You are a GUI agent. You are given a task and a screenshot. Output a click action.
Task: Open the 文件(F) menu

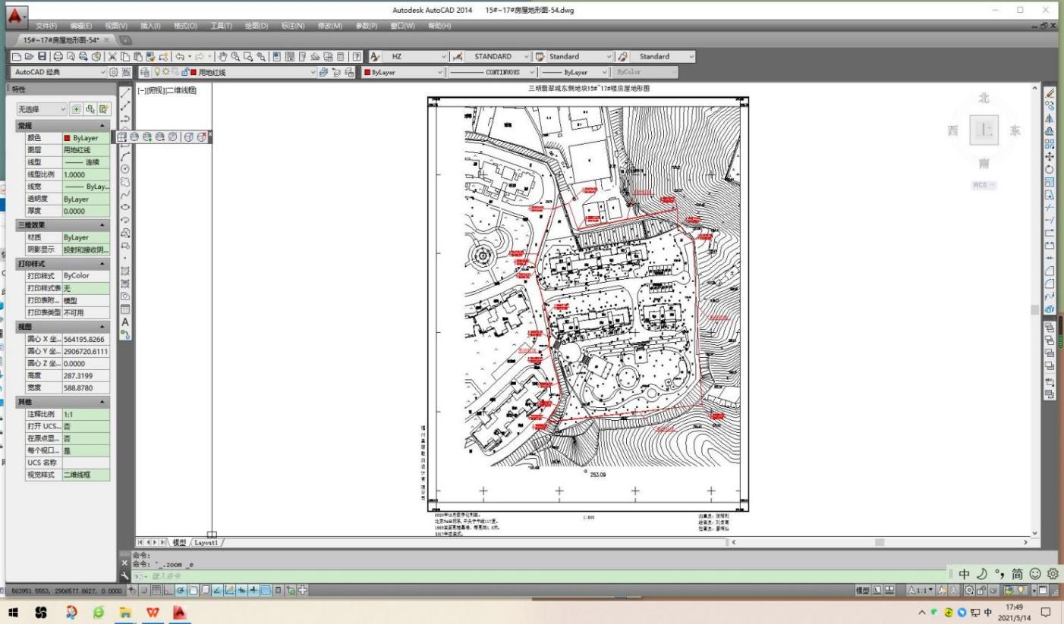tap(47, 27)
